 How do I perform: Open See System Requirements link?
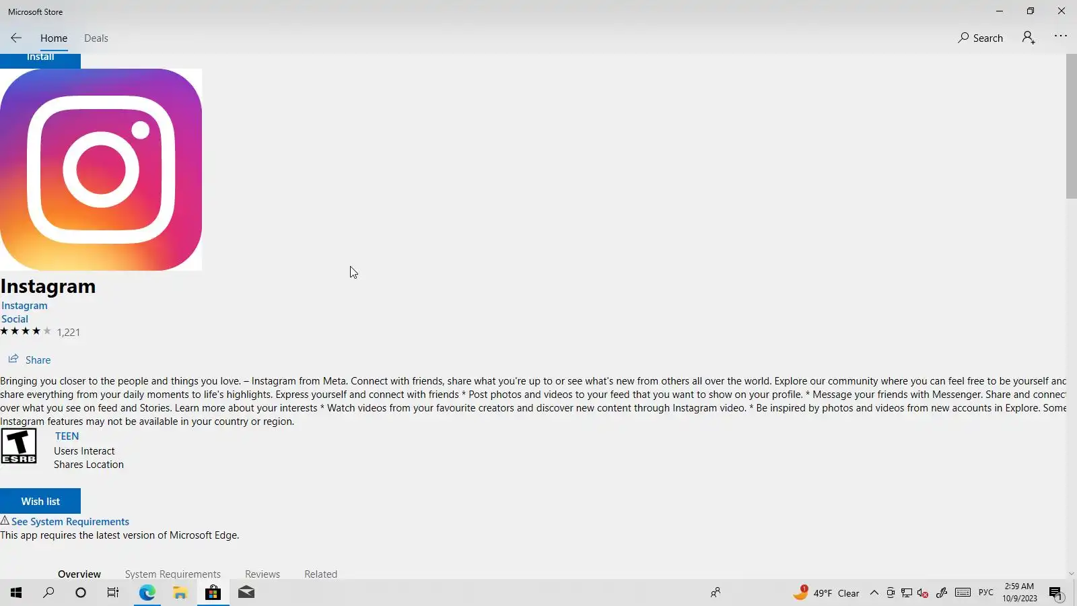click(70, 522)
